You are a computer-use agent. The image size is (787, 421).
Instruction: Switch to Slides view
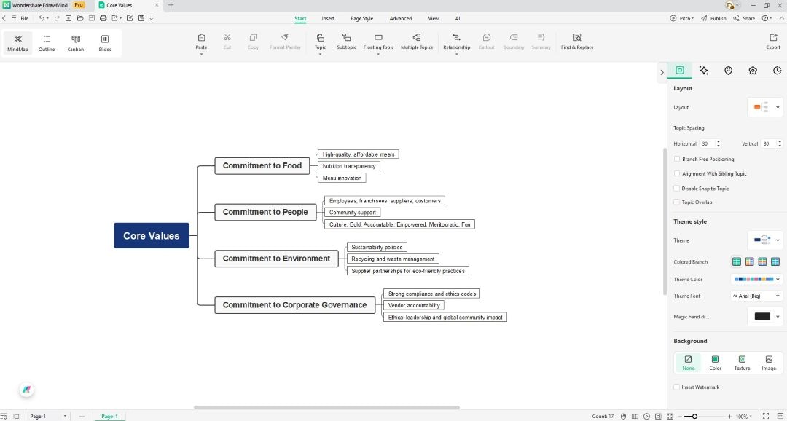104,42
